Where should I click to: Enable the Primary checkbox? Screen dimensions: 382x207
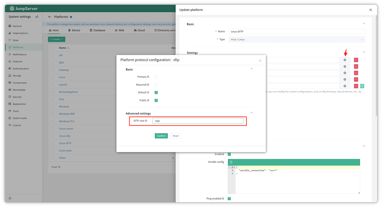click(x=156, y=77)
